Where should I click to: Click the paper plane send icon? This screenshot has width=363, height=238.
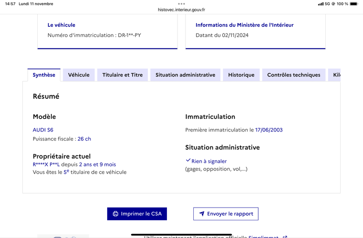click(202, 214)
